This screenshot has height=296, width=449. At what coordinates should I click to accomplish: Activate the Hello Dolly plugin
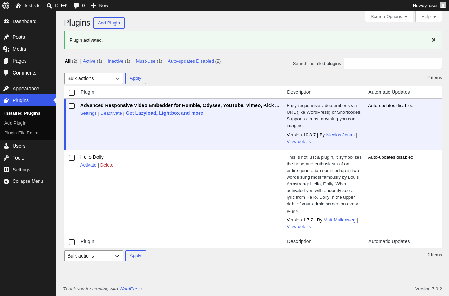pos(88,165)
